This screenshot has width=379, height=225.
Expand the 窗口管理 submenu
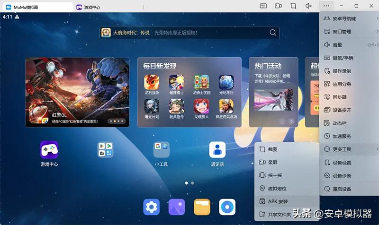tap(349, 32)
